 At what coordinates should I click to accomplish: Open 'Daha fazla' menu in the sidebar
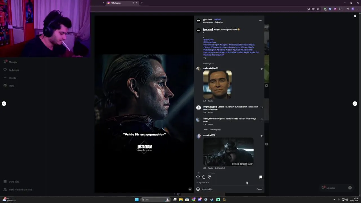click(x=11, y=182)
